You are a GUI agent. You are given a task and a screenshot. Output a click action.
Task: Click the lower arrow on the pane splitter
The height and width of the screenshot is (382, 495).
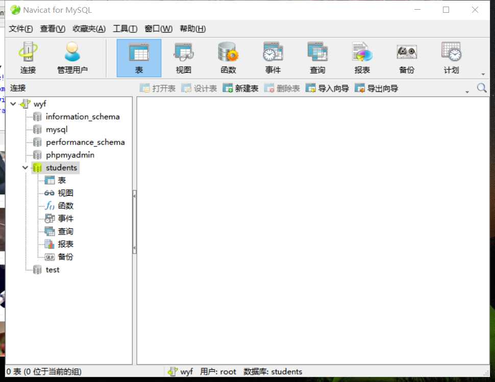[135, 248]
